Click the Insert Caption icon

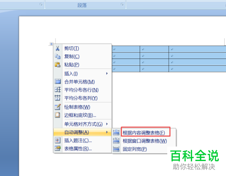(x=57, y=141)
